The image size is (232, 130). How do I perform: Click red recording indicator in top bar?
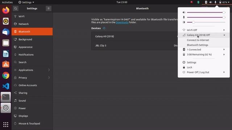click(192, 2)
